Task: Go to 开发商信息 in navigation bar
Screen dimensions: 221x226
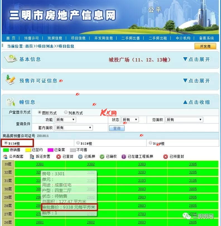Action: [x=103, y=38]
